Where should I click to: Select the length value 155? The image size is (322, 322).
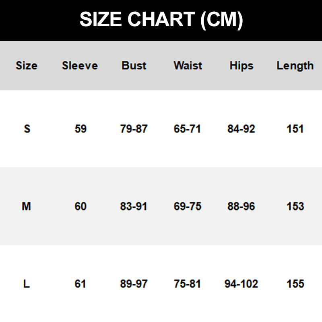(295, 284)
